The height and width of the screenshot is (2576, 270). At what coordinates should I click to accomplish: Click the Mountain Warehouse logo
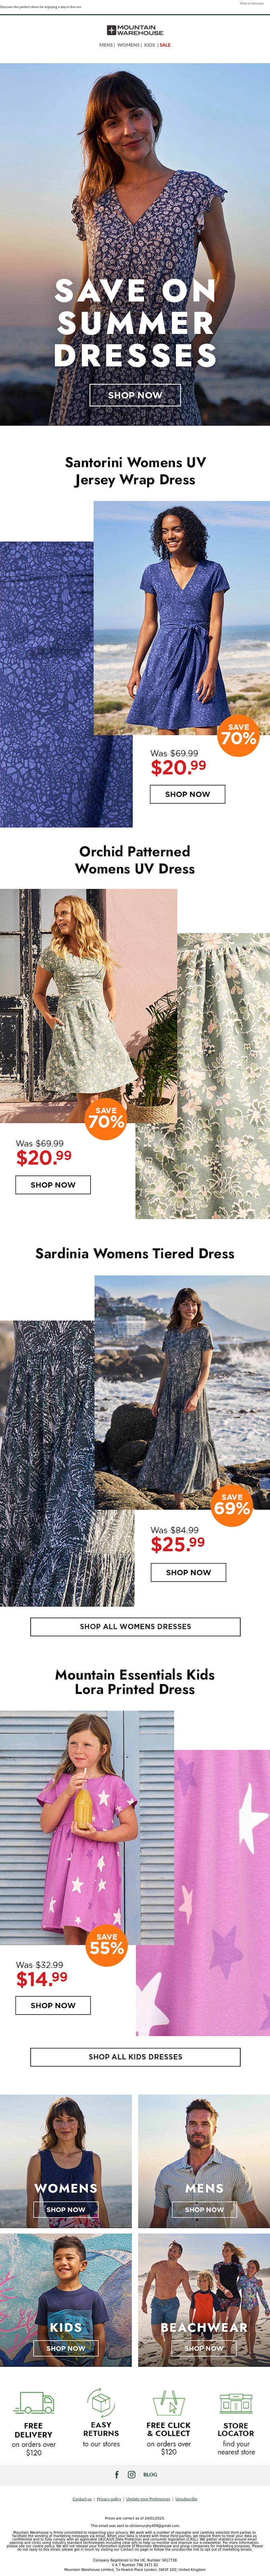[x=135, y=31]
